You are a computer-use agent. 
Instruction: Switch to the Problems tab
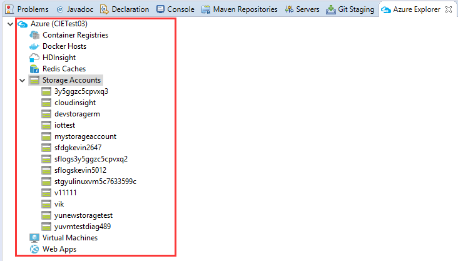click(x=27, y=9)
